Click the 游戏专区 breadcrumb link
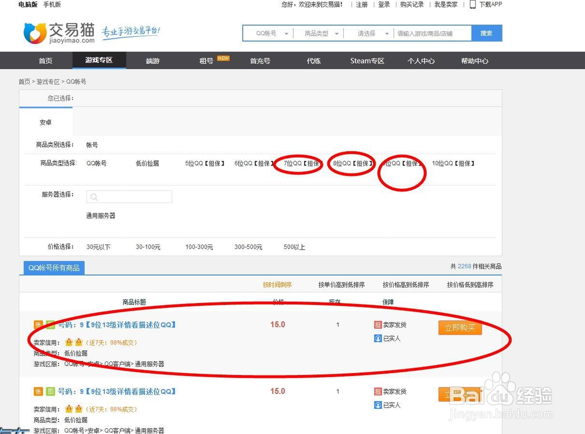The height and width of the screenshot is (434, 585). click(48, 81)
